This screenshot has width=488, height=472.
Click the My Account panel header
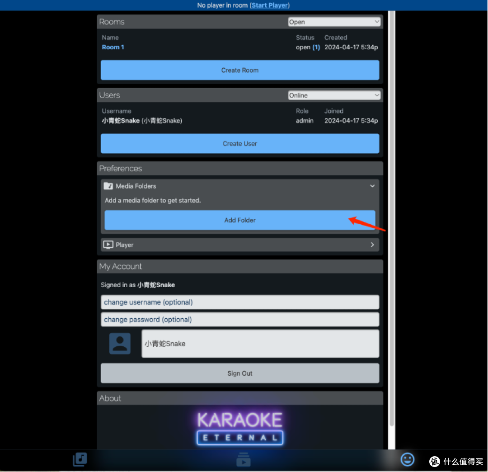[240, 266]
